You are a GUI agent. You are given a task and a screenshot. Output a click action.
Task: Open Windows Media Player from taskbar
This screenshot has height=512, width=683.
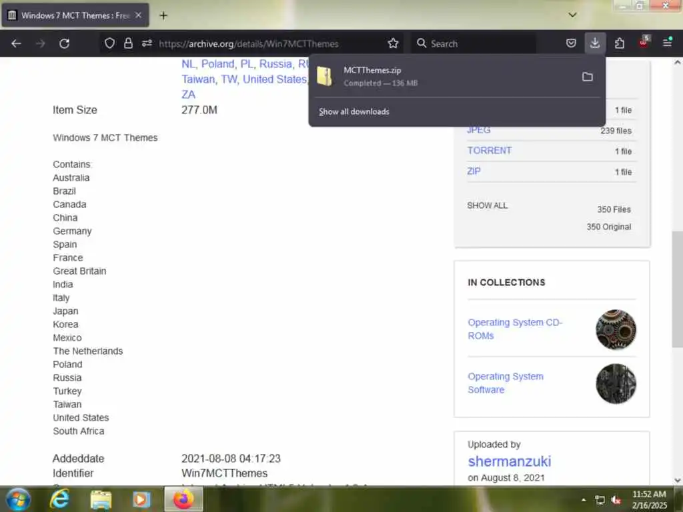point(141,499)
